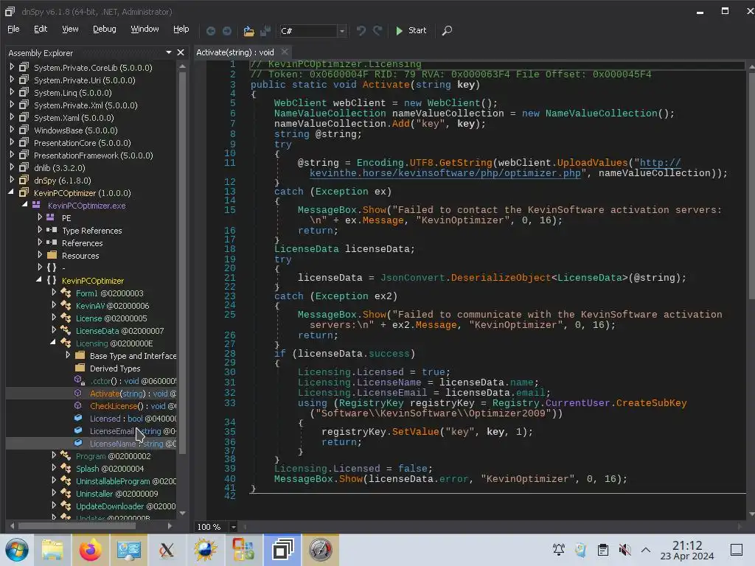Image resolution: width=755 pixels, height=566 pixels.
Task: Start debugging with the Start button
Action: coord(411,30)
